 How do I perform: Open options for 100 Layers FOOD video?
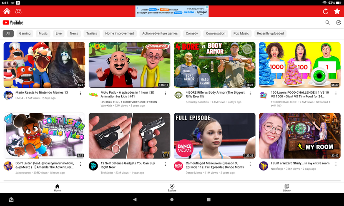[x=336, y=94]
